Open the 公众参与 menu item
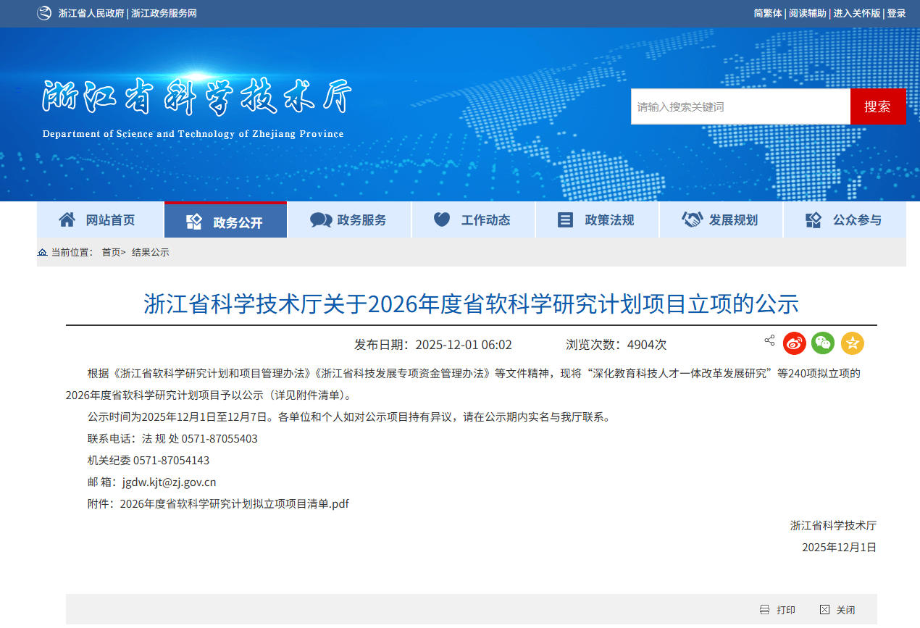 click(x=845, y=220)
